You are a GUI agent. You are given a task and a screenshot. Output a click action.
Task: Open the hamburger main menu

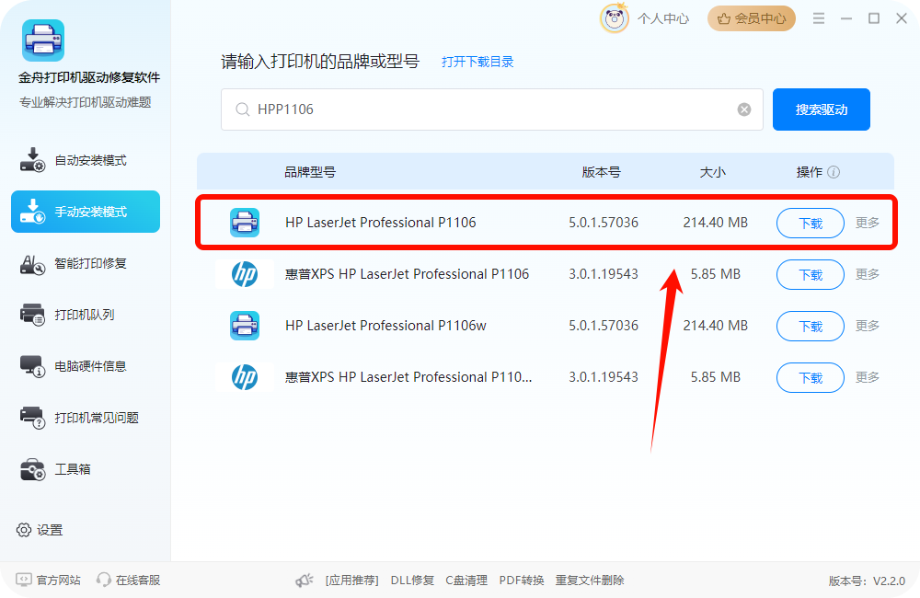[x=819, y=18]
